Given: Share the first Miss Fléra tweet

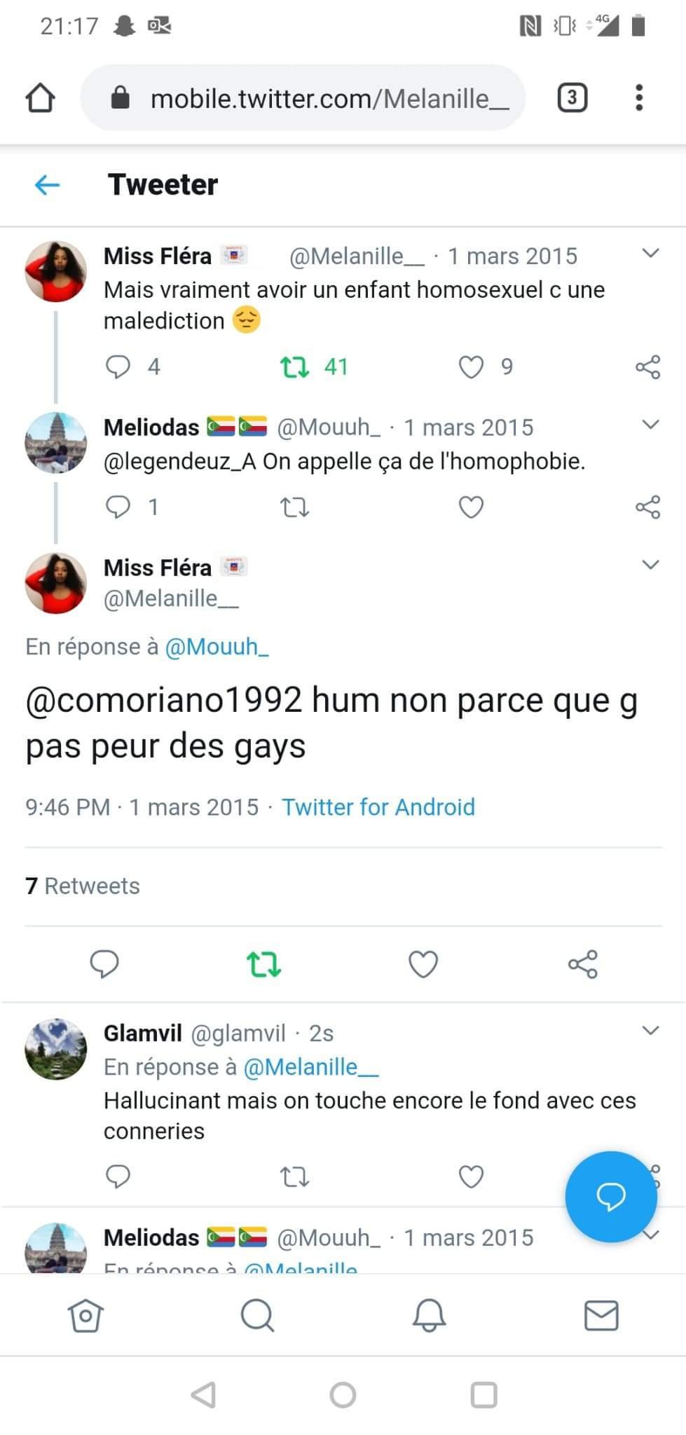Looking at the screenshot, I should point(647,367).
